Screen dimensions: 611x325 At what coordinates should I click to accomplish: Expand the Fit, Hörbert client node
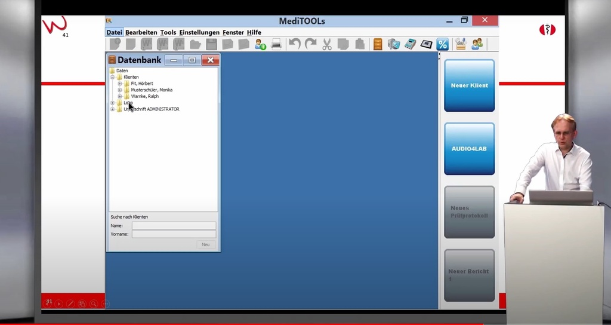[x=119, y=84]
